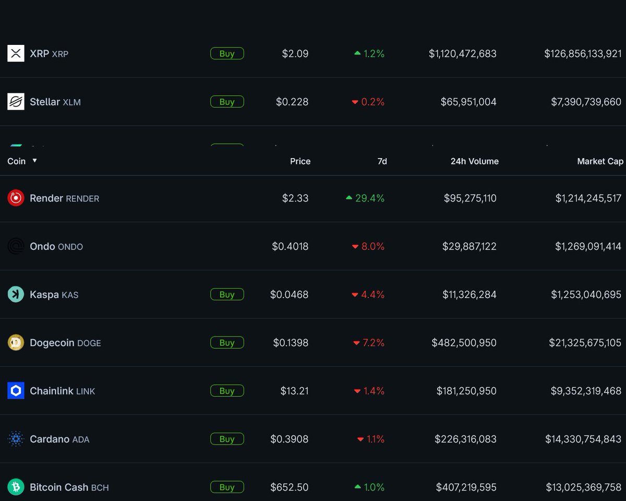The width and height of the screenshot is (626, 501).
Task: Click the Kaspa coin logo icon
Action: [x=16, y=294]
